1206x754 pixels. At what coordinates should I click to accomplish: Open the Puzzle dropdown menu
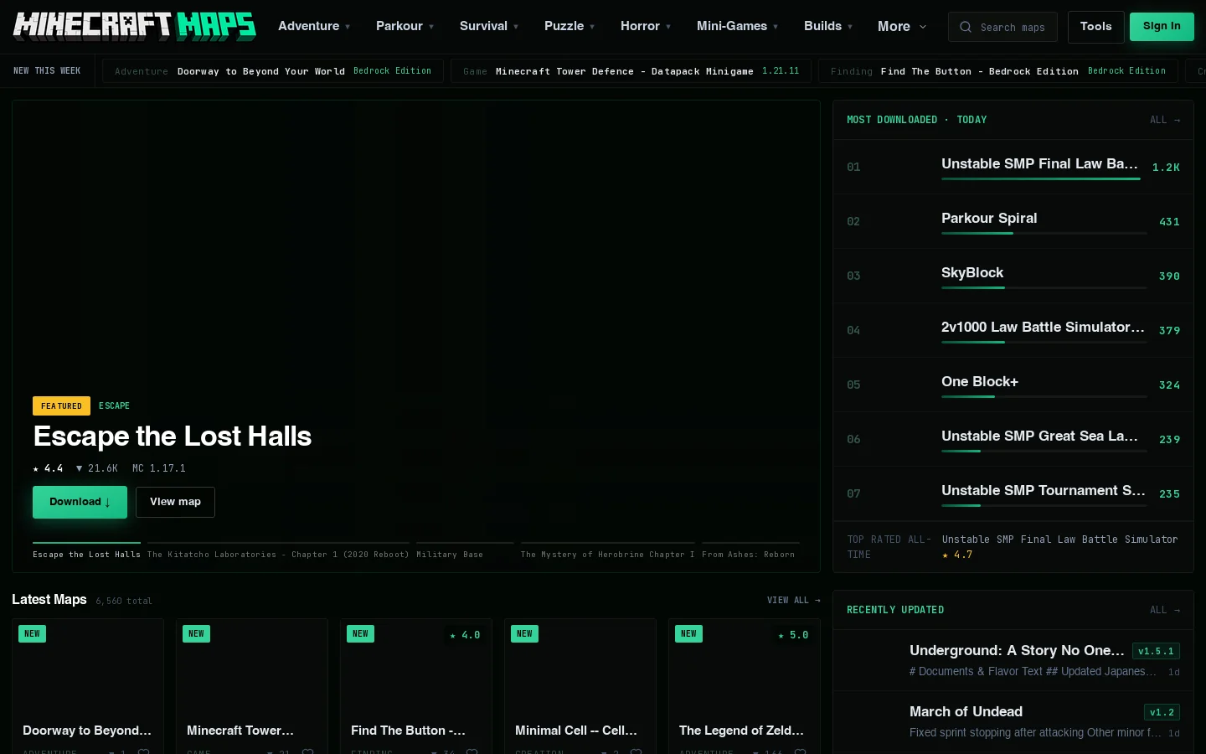[569, 26]
